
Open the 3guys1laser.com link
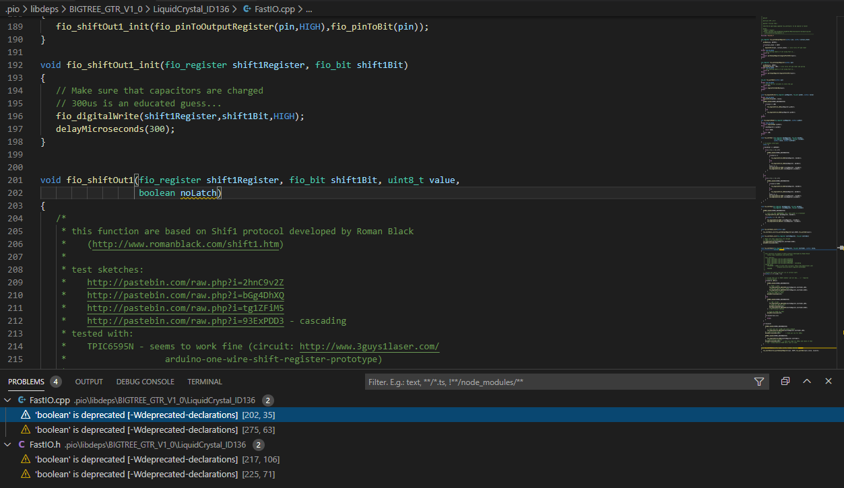point(369,346)
